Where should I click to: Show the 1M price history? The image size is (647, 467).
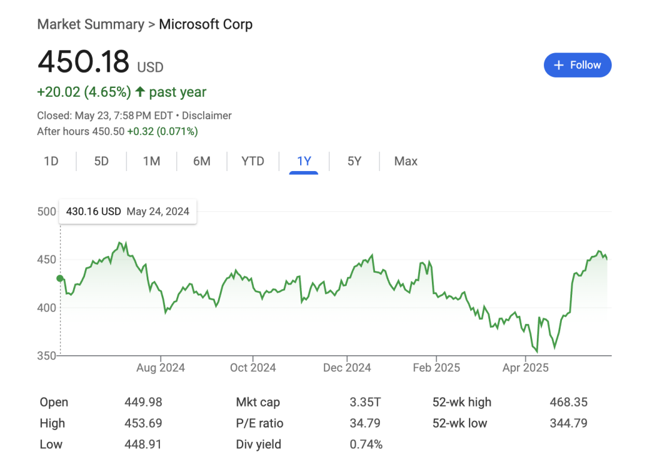pos(152,161)
